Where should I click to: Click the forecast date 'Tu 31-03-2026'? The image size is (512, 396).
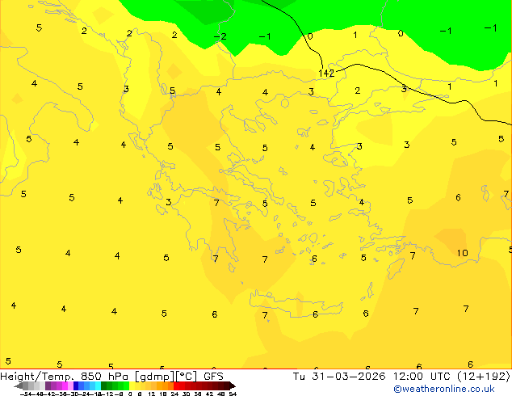pos(339,377)
